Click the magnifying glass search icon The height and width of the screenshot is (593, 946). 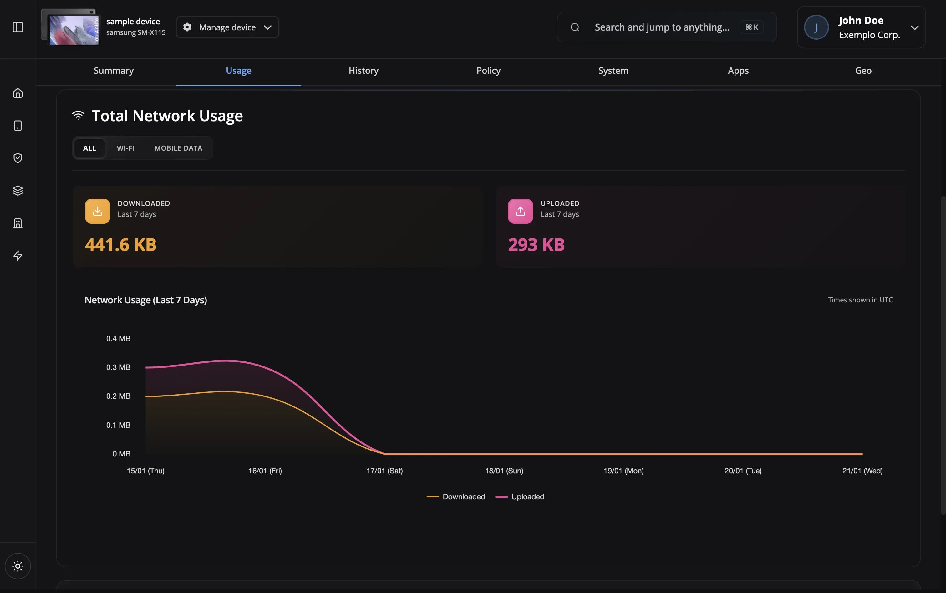[574, 27]
